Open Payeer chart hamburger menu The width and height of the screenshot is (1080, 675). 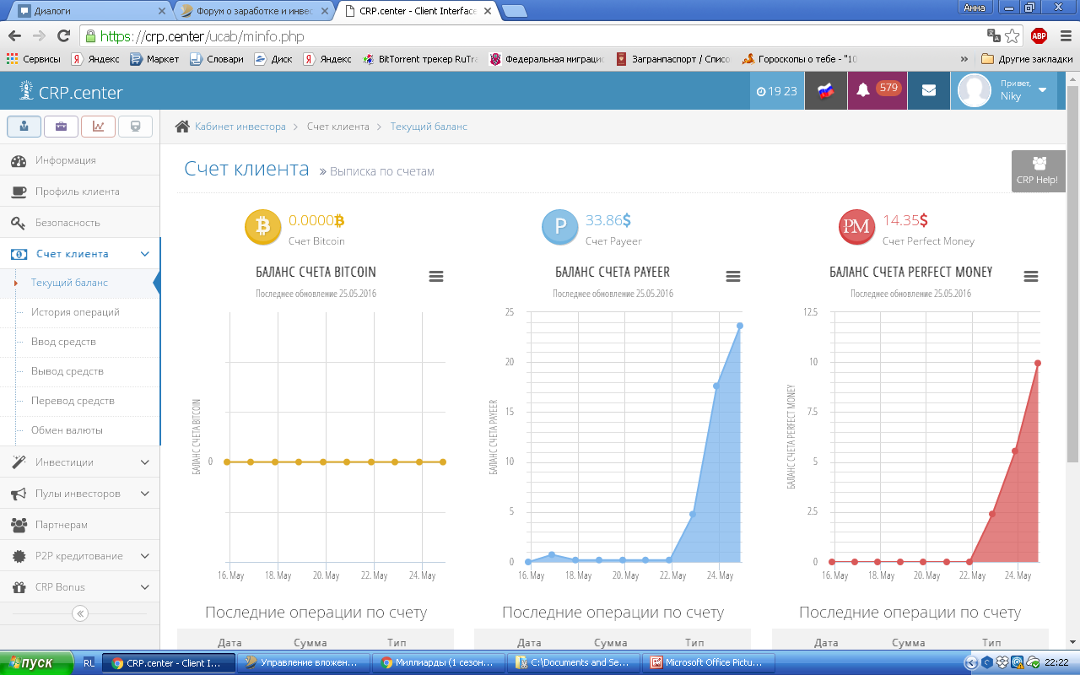point(733,277)
